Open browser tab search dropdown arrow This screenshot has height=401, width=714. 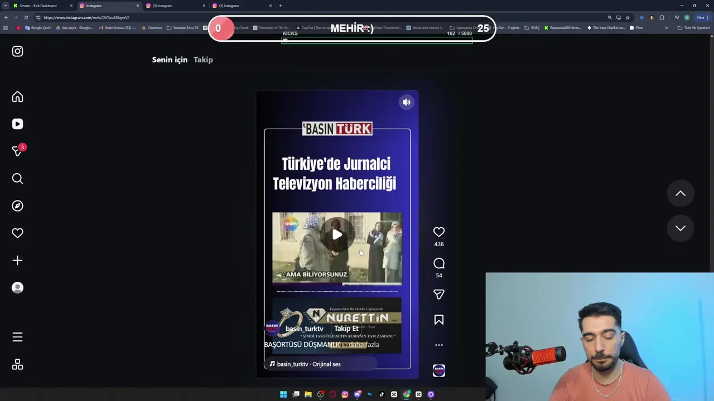click(x=6, y=6)
